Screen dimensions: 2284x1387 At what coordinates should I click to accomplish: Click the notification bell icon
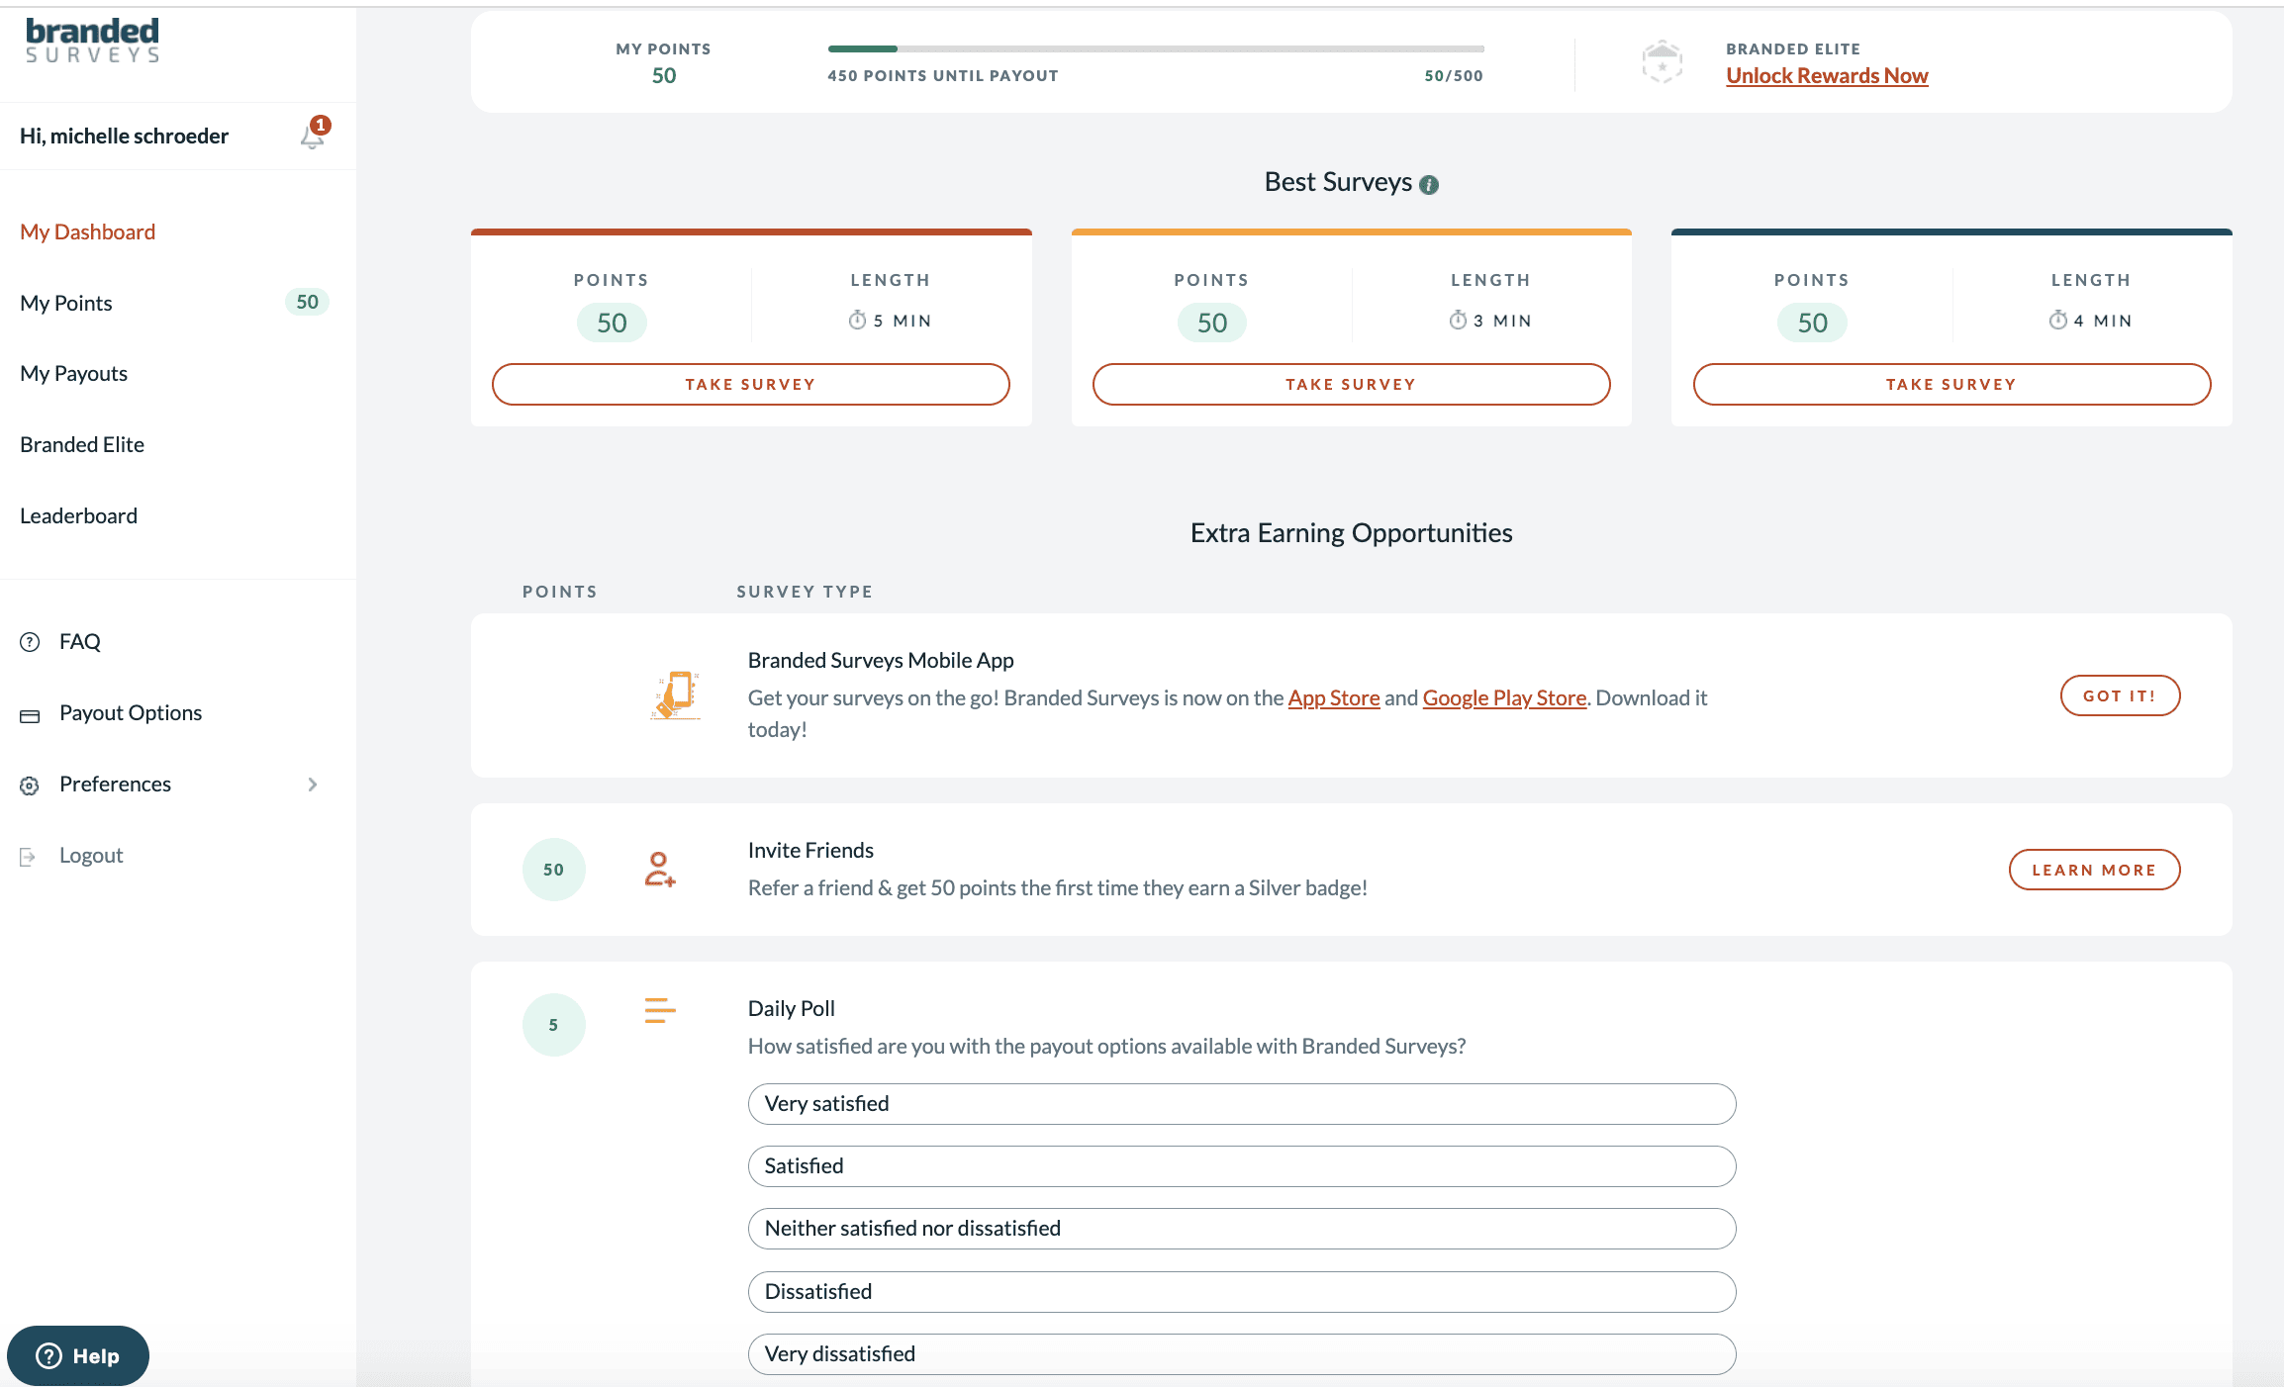click(x=312, y=138)
